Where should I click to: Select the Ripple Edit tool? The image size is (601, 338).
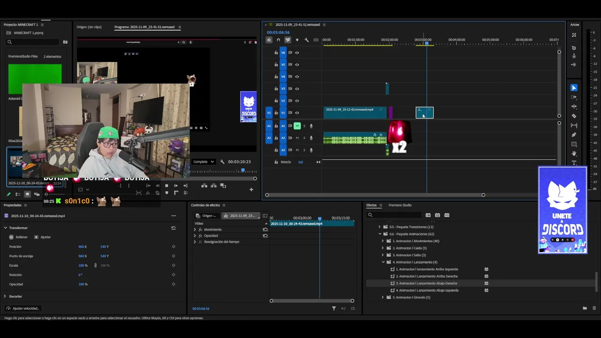click(x=574, y=107)
